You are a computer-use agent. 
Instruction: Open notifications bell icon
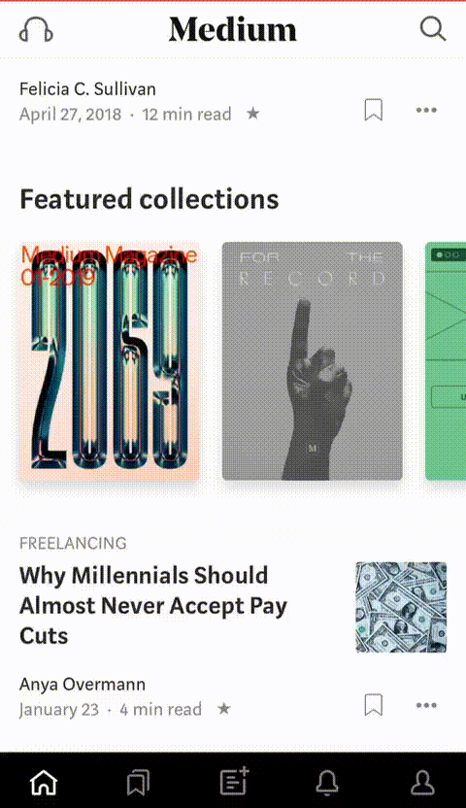327,782
